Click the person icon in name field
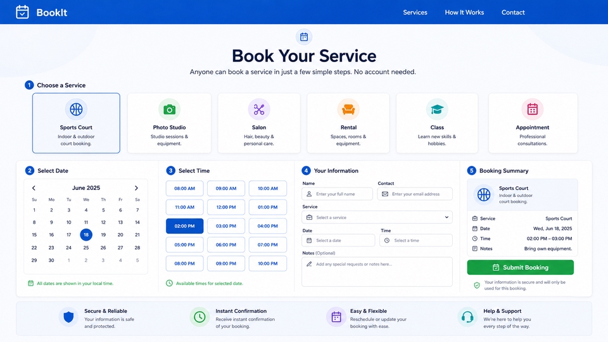Viewport: 608px width, 342px height. point(309,194)
